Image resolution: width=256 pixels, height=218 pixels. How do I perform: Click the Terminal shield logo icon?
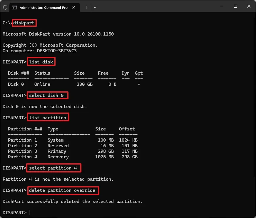[5, 7]
